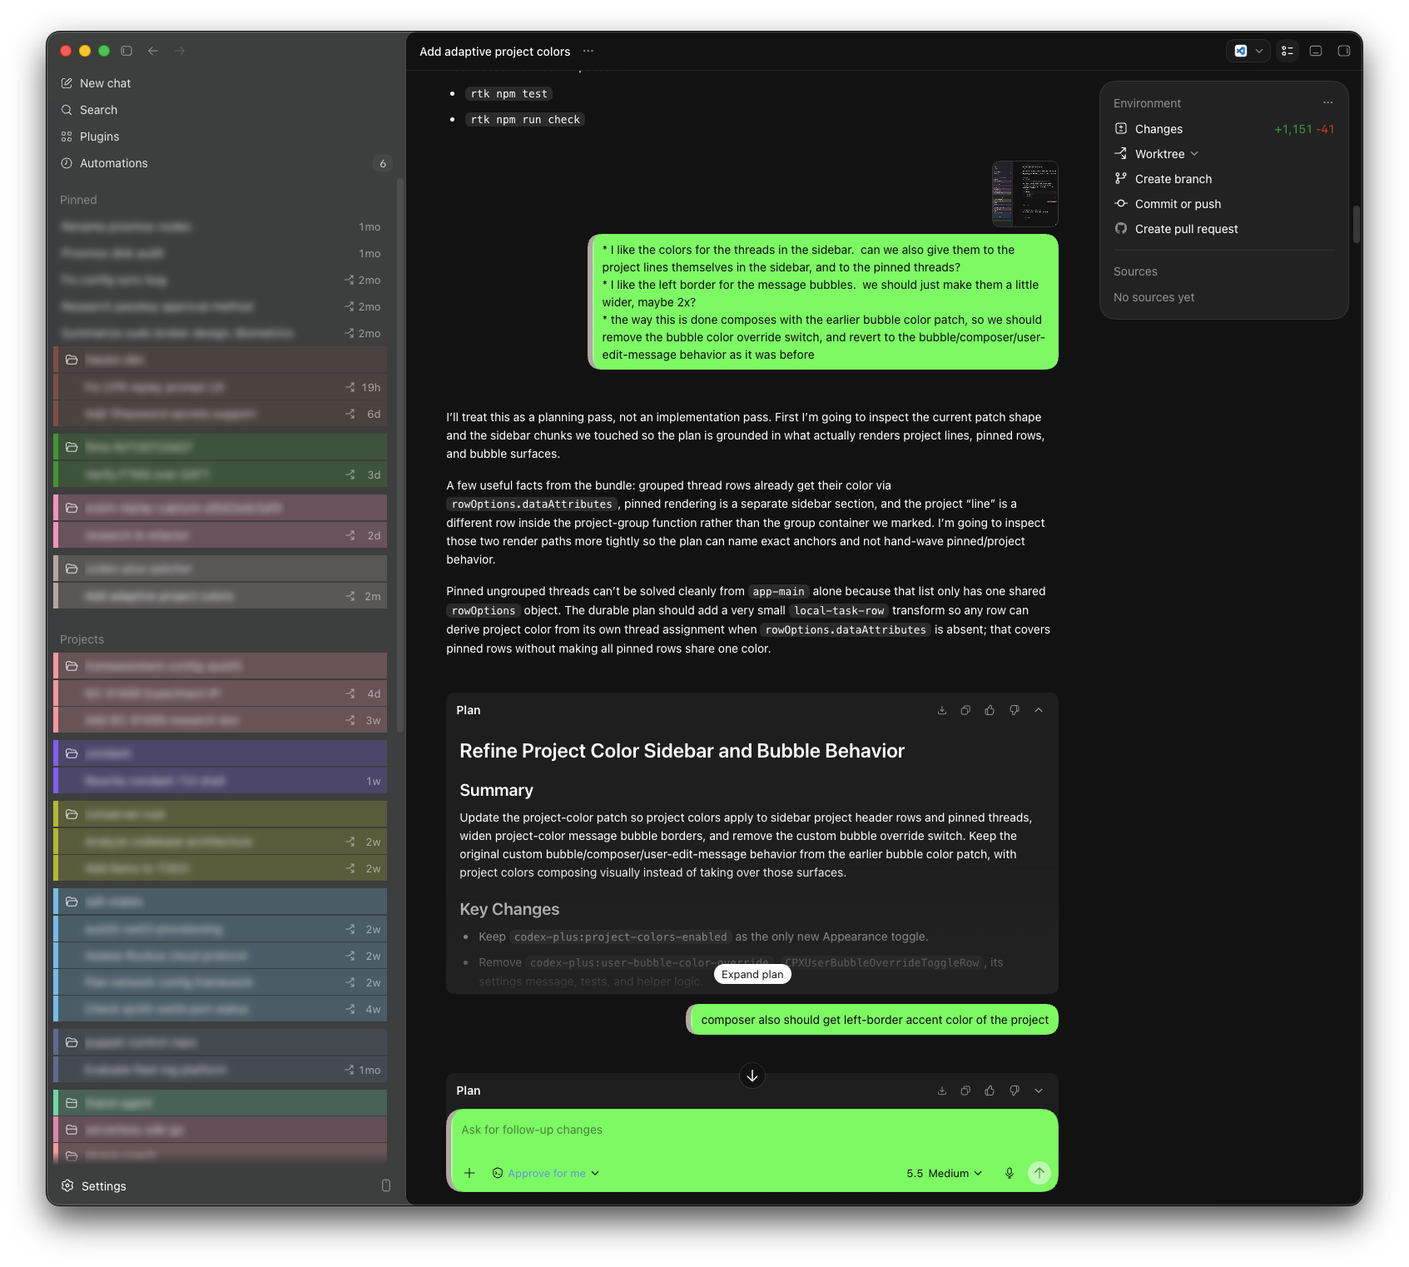Open the Approve for me dropdown
Image resolution: width=1409 pixels, height=1267 pixels.
click(x=546, y=1173)
